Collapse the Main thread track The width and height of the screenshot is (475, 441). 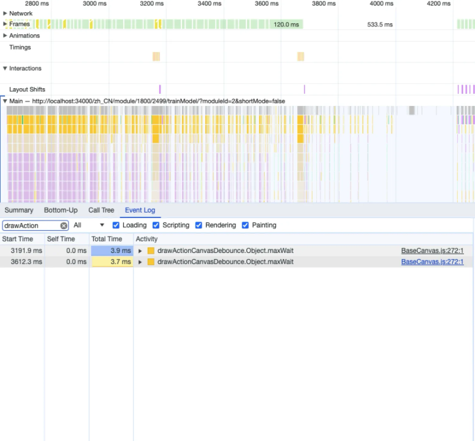pos(5,101)
